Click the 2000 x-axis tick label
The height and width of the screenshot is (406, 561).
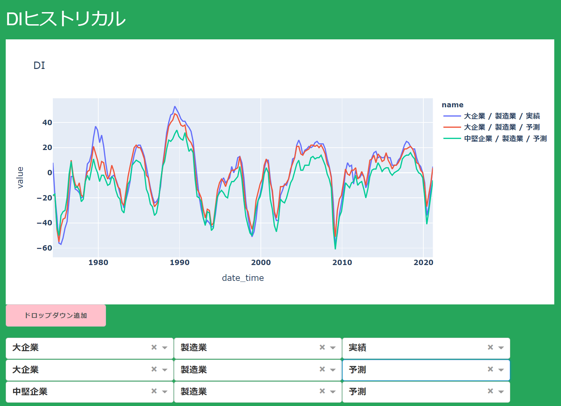[261, 263]
